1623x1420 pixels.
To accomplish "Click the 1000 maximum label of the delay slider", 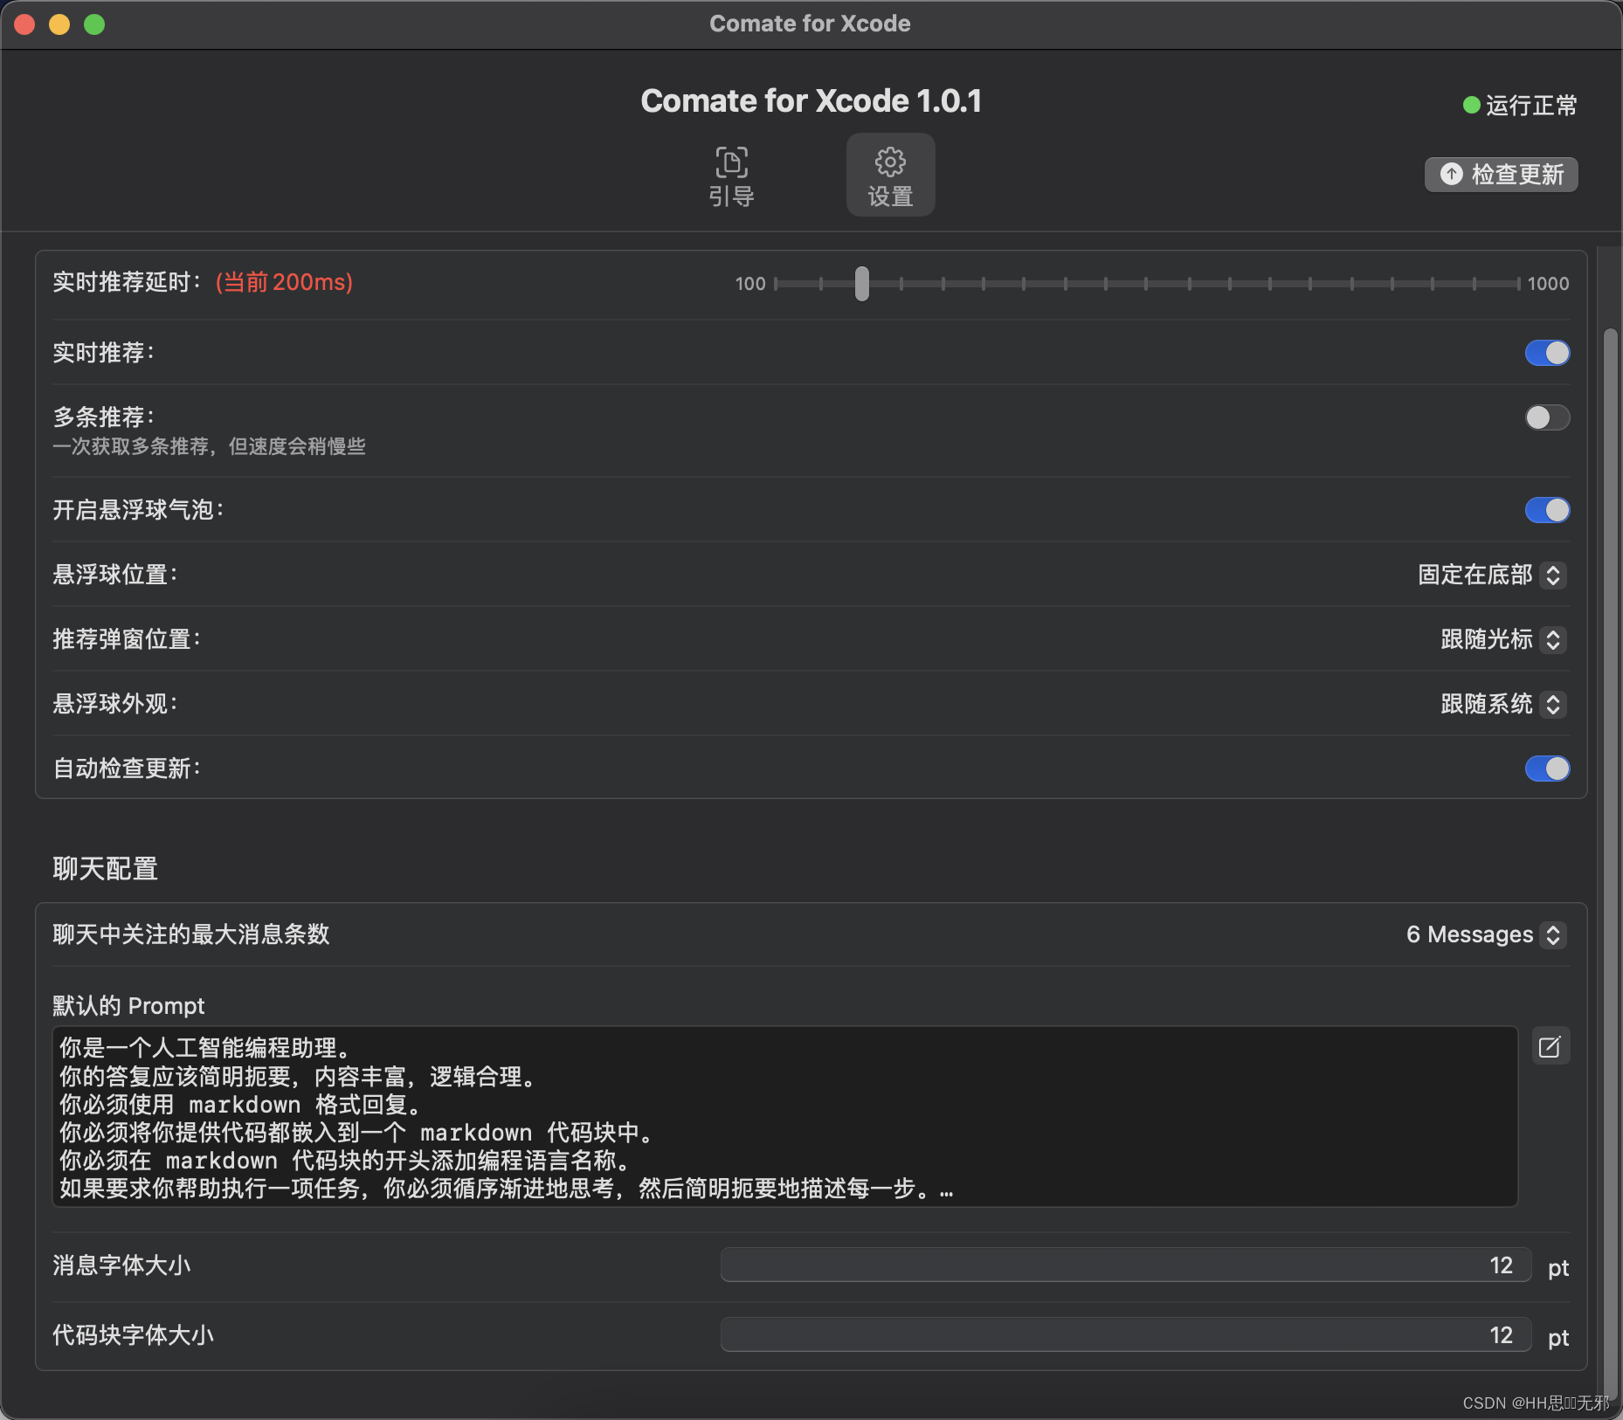I will [x=1548, y=284].
